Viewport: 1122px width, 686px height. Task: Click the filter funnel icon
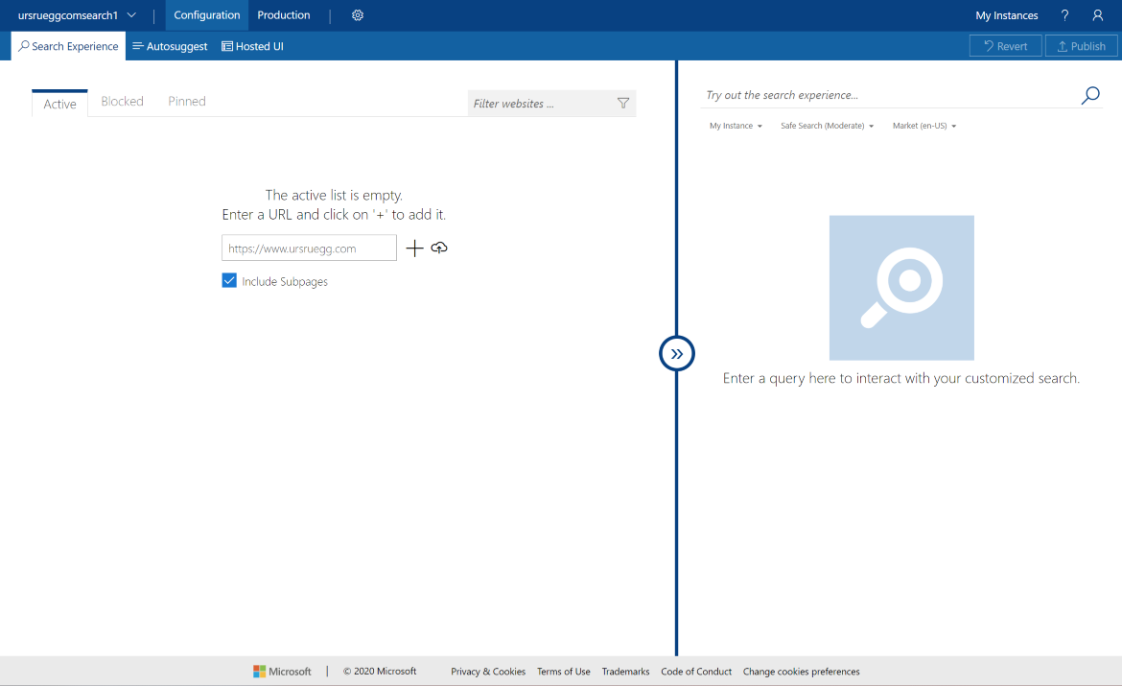pyautogui.click(x=623, y=103)
